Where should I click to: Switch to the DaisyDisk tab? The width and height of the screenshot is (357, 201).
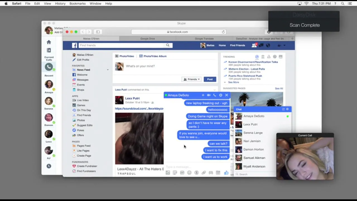[x=260, y=39]
